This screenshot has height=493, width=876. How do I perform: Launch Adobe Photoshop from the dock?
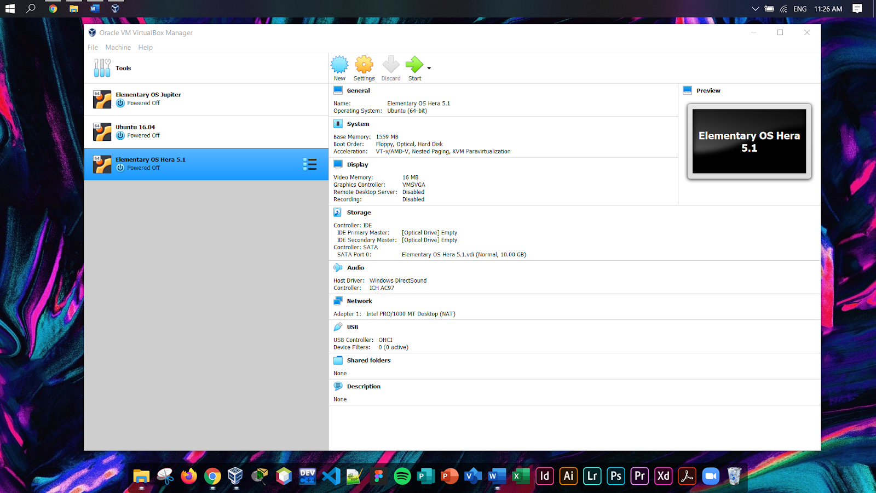click(616, 476)
